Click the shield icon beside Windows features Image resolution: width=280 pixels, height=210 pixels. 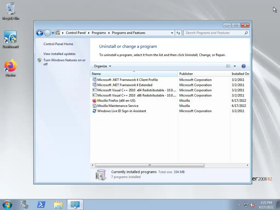pyautogui.click(x=39, y=60)
